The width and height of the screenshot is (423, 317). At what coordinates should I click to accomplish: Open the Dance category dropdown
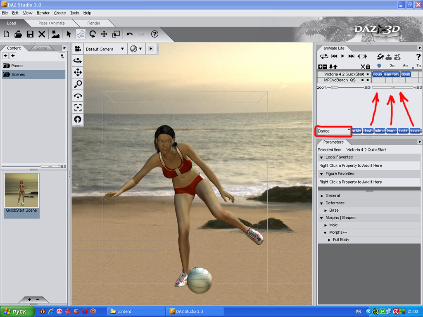coord(333,131)
